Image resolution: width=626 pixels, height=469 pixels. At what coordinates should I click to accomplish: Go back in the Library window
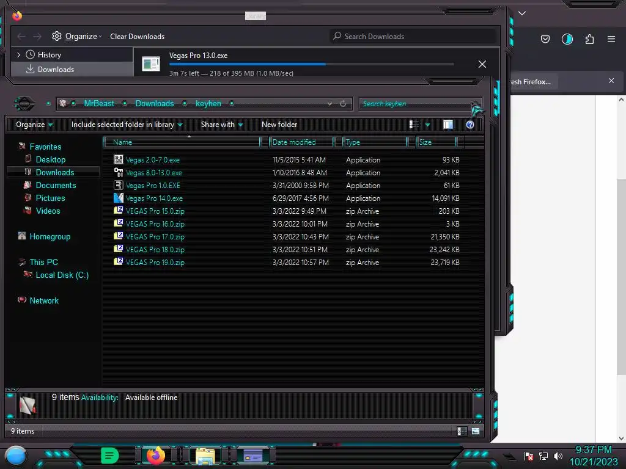(x=21, y=36)
